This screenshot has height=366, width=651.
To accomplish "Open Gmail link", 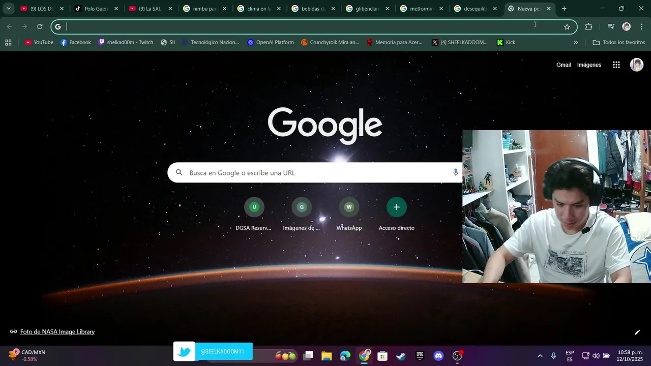I will pyautogui.click(x=564, y=65).
